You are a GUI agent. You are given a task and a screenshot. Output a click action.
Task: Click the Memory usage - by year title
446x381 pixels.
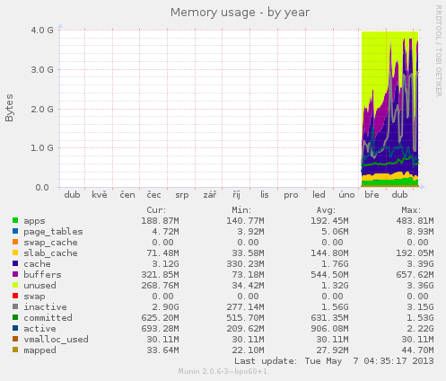240,13
